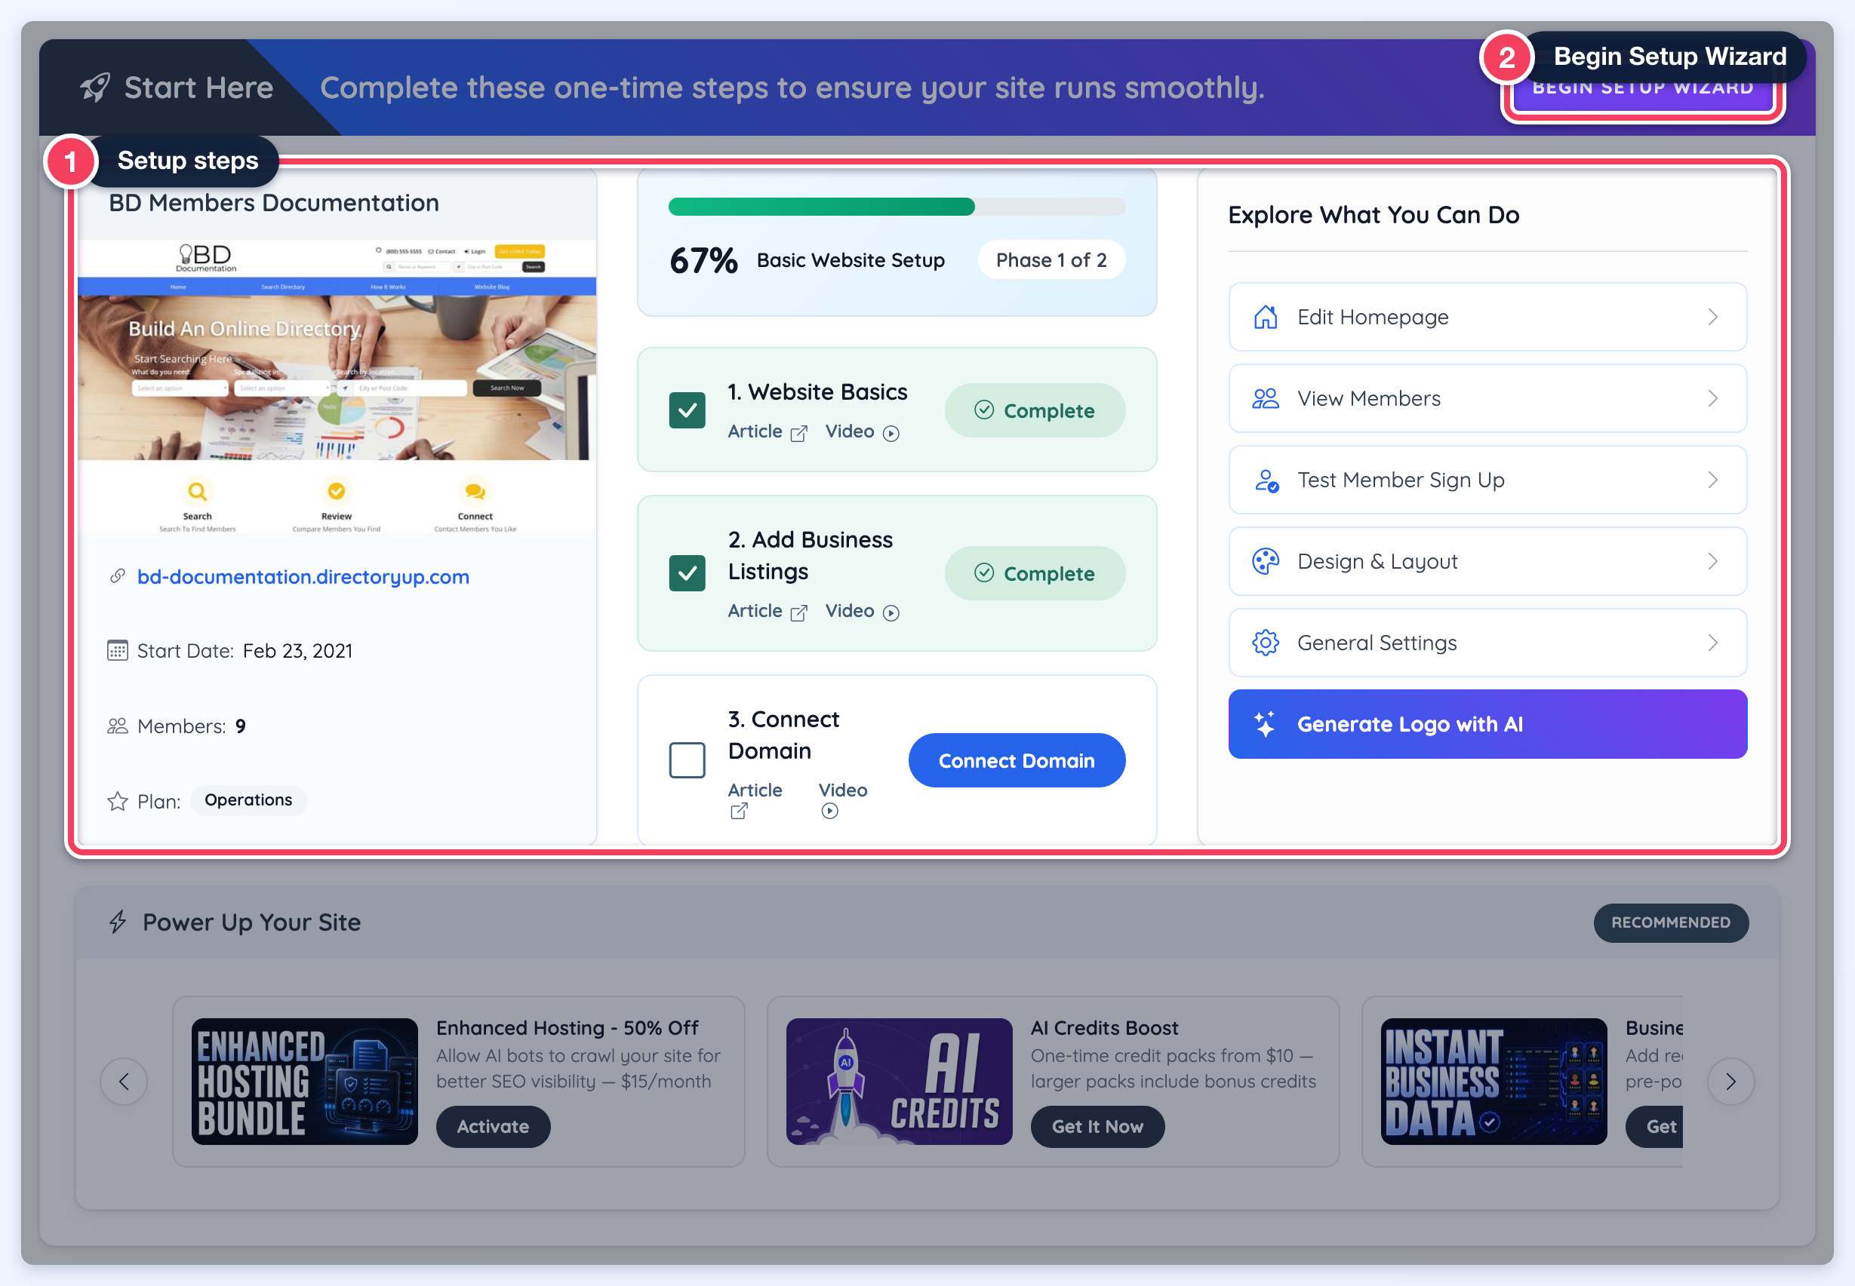The image size is (1855, 1286).
Task: Click the lightning bolt icon by Power Up Your Site
Action: pos(118,922)
